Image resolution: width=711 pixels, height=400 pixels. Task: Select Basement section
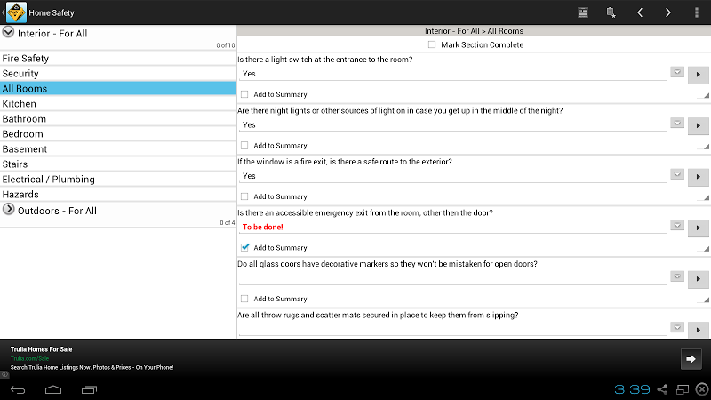(118, 148)
